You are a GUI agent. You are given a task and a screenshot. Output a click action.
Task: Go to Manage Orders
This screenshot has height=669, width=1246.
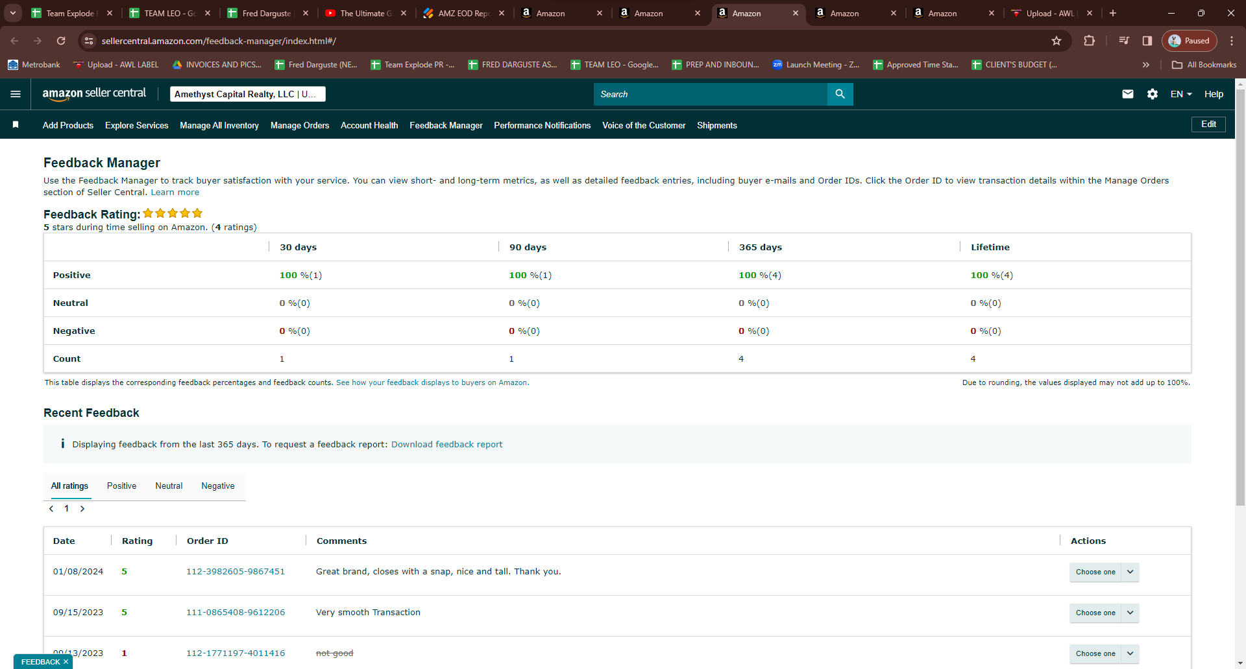300,125
